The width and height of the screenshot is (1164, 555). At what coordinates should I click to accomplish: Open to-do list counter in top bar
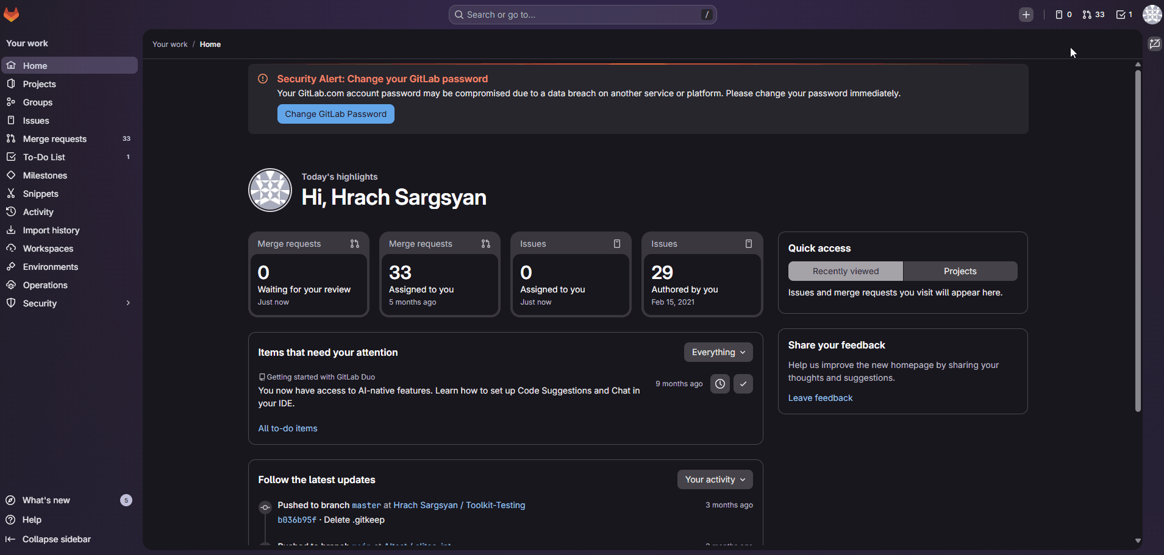(x=1124, y=15)
